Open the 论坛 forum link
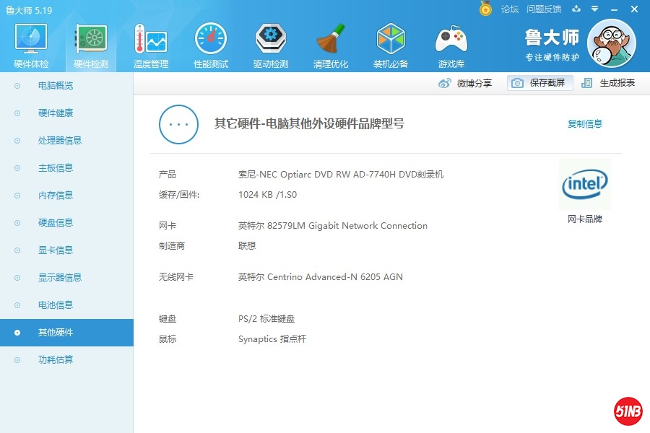The image size is (650, 433). 510,9
